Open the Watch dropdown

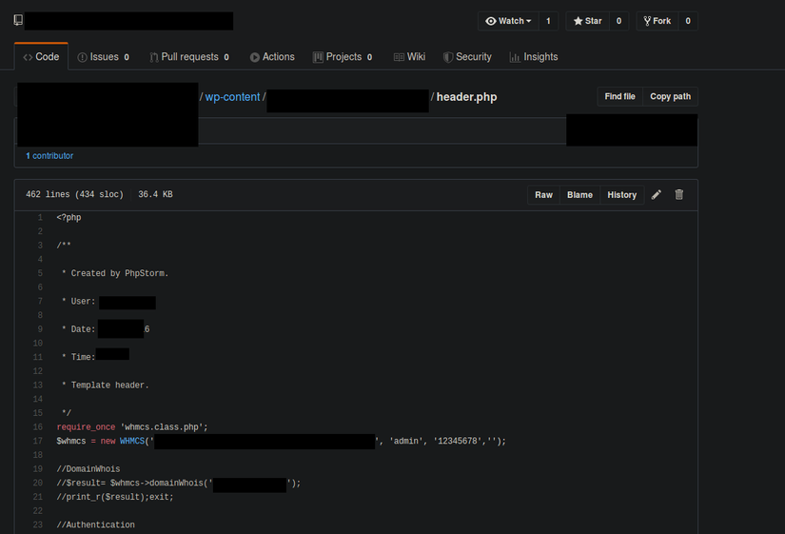click(x=508, y=21)
